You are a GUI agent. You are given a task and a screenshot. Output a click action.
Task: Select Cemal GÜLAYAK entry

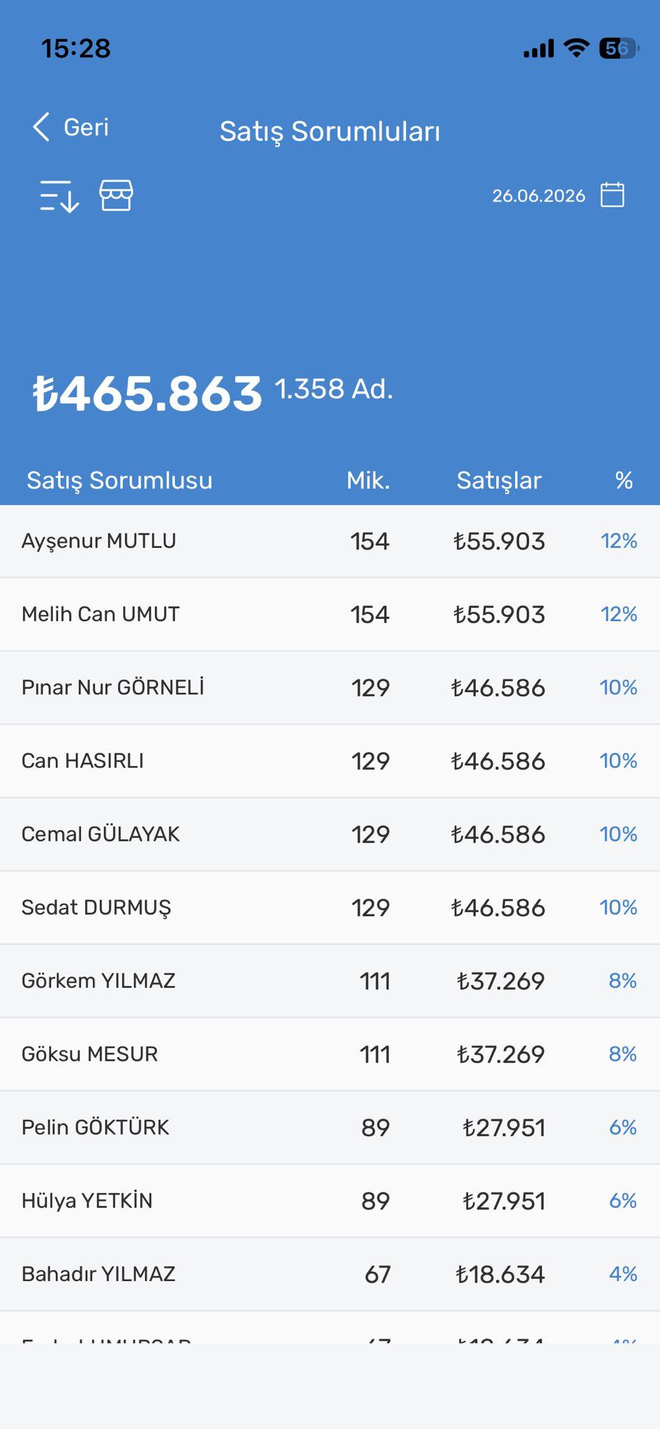(x=330, y=835)
